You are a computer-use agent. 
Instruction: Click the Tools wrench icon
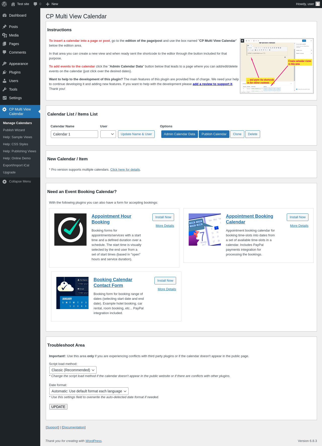(5, 89)
